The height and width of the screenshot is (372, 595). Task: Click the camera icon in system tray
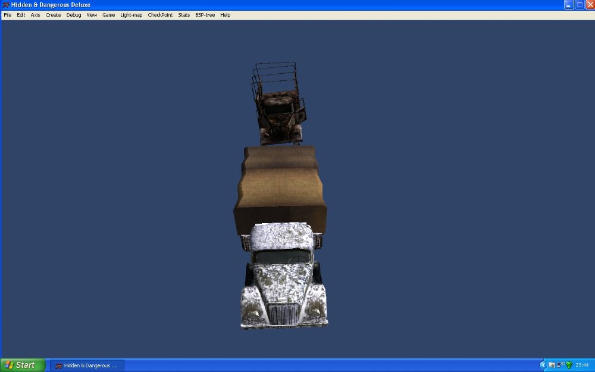pos(552,365)
